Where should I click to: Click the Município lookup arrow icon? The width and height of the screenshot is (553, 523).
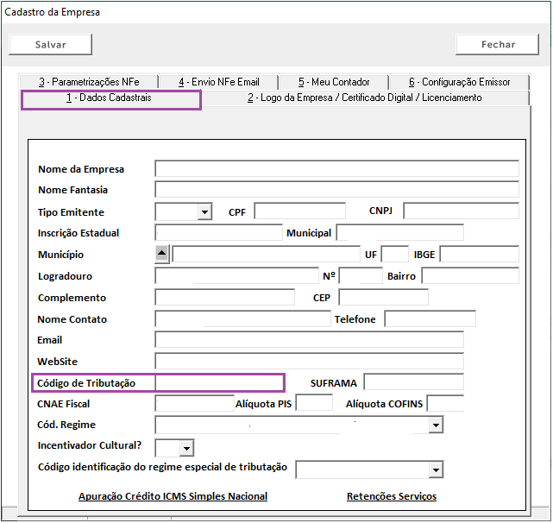[162, 254]
